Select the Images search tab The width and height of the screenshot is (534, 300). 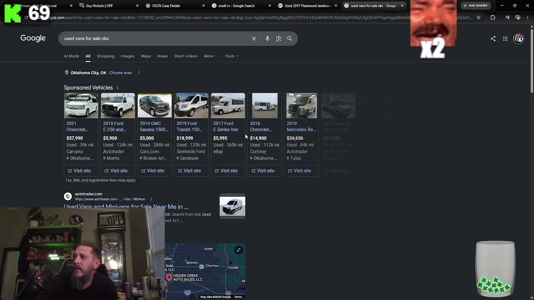coord(128,56)
